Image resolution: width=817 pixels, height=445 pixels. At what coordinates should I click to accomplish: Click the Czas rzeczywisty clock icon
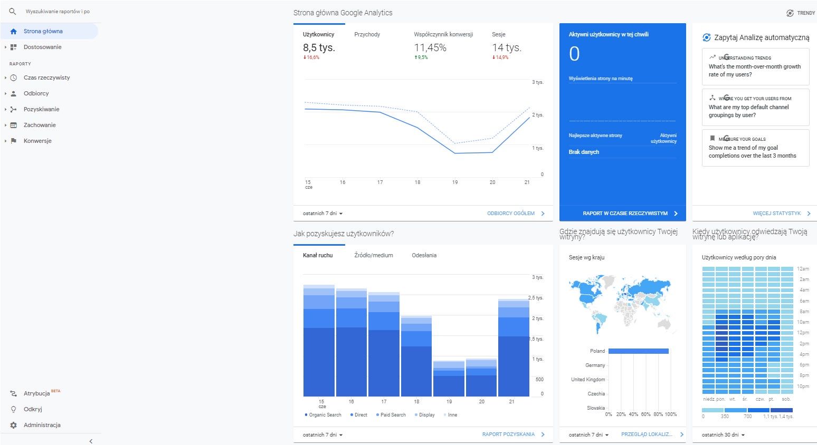14,78
